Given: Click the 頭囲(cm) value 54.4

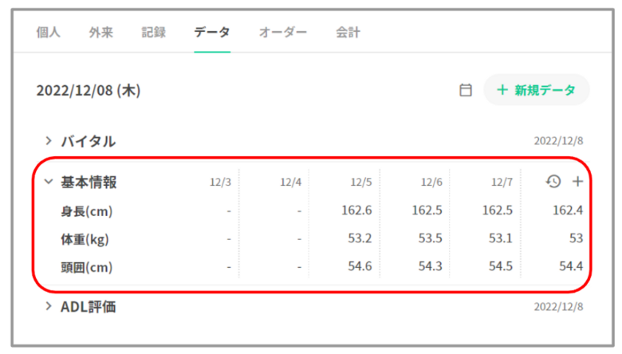Looking at the screenshot, I should 571,266.
